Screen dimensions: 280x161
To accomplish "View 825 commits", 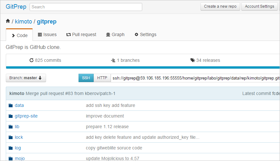I will tap(45, 60).
